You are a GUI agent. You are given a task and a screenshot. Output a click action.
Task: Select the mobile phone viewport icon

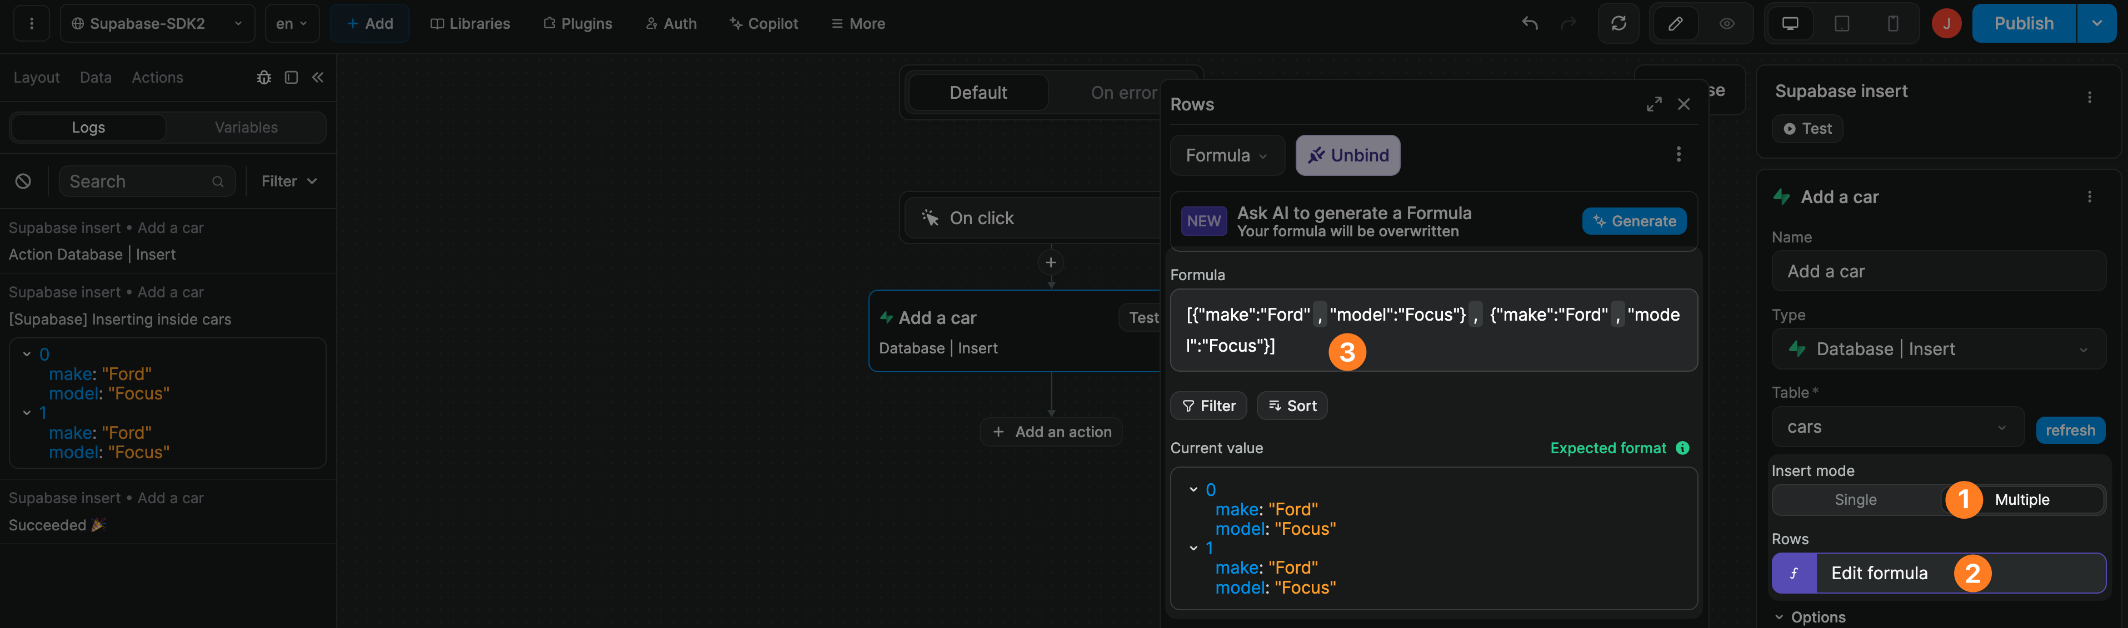(x=1892, y=23)
